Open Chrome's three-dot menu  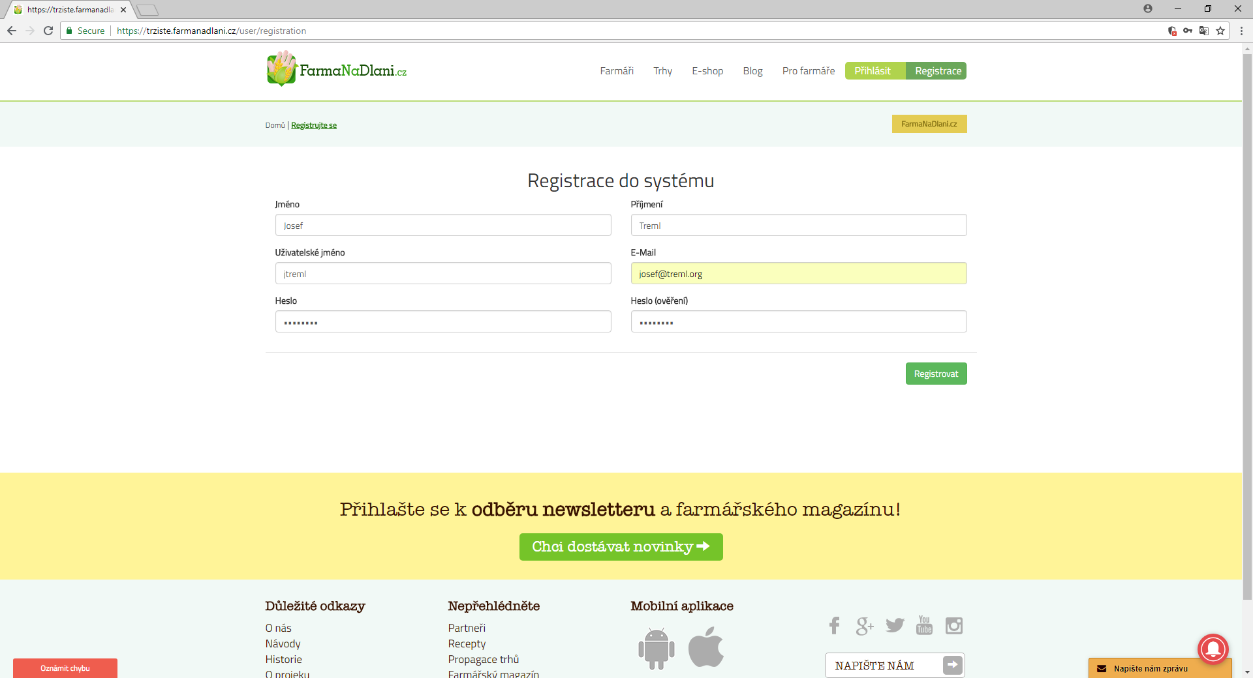coord(1241,31)
